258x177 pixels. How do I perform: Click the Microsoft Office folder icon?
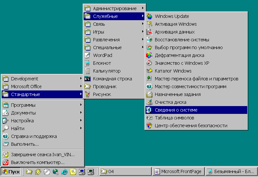coord(6,87)
